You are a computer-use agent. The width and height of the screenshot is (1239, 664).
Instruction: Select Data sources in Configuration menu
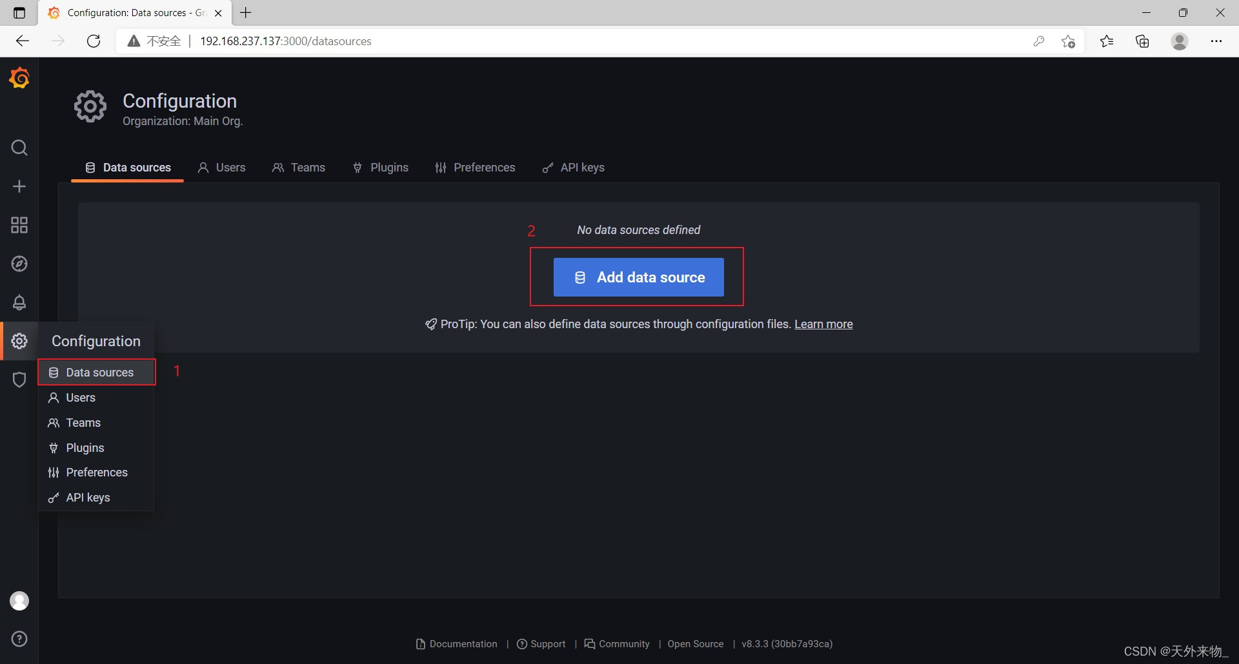[x=99, y=373]
